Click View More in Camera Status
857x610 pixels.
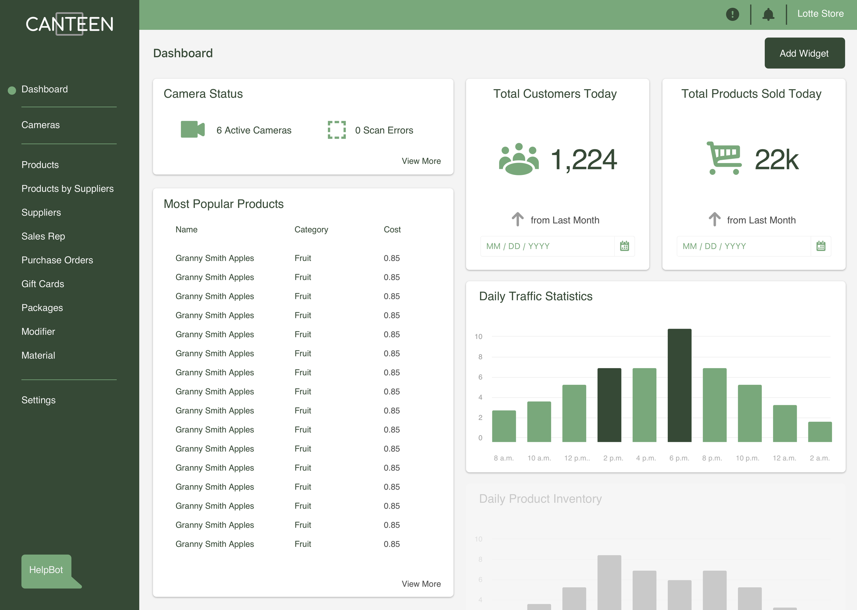click(x=421, y=161)
